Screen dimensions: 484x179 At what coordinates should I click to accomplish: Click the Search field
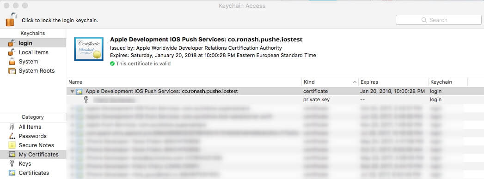click(438, 20)
